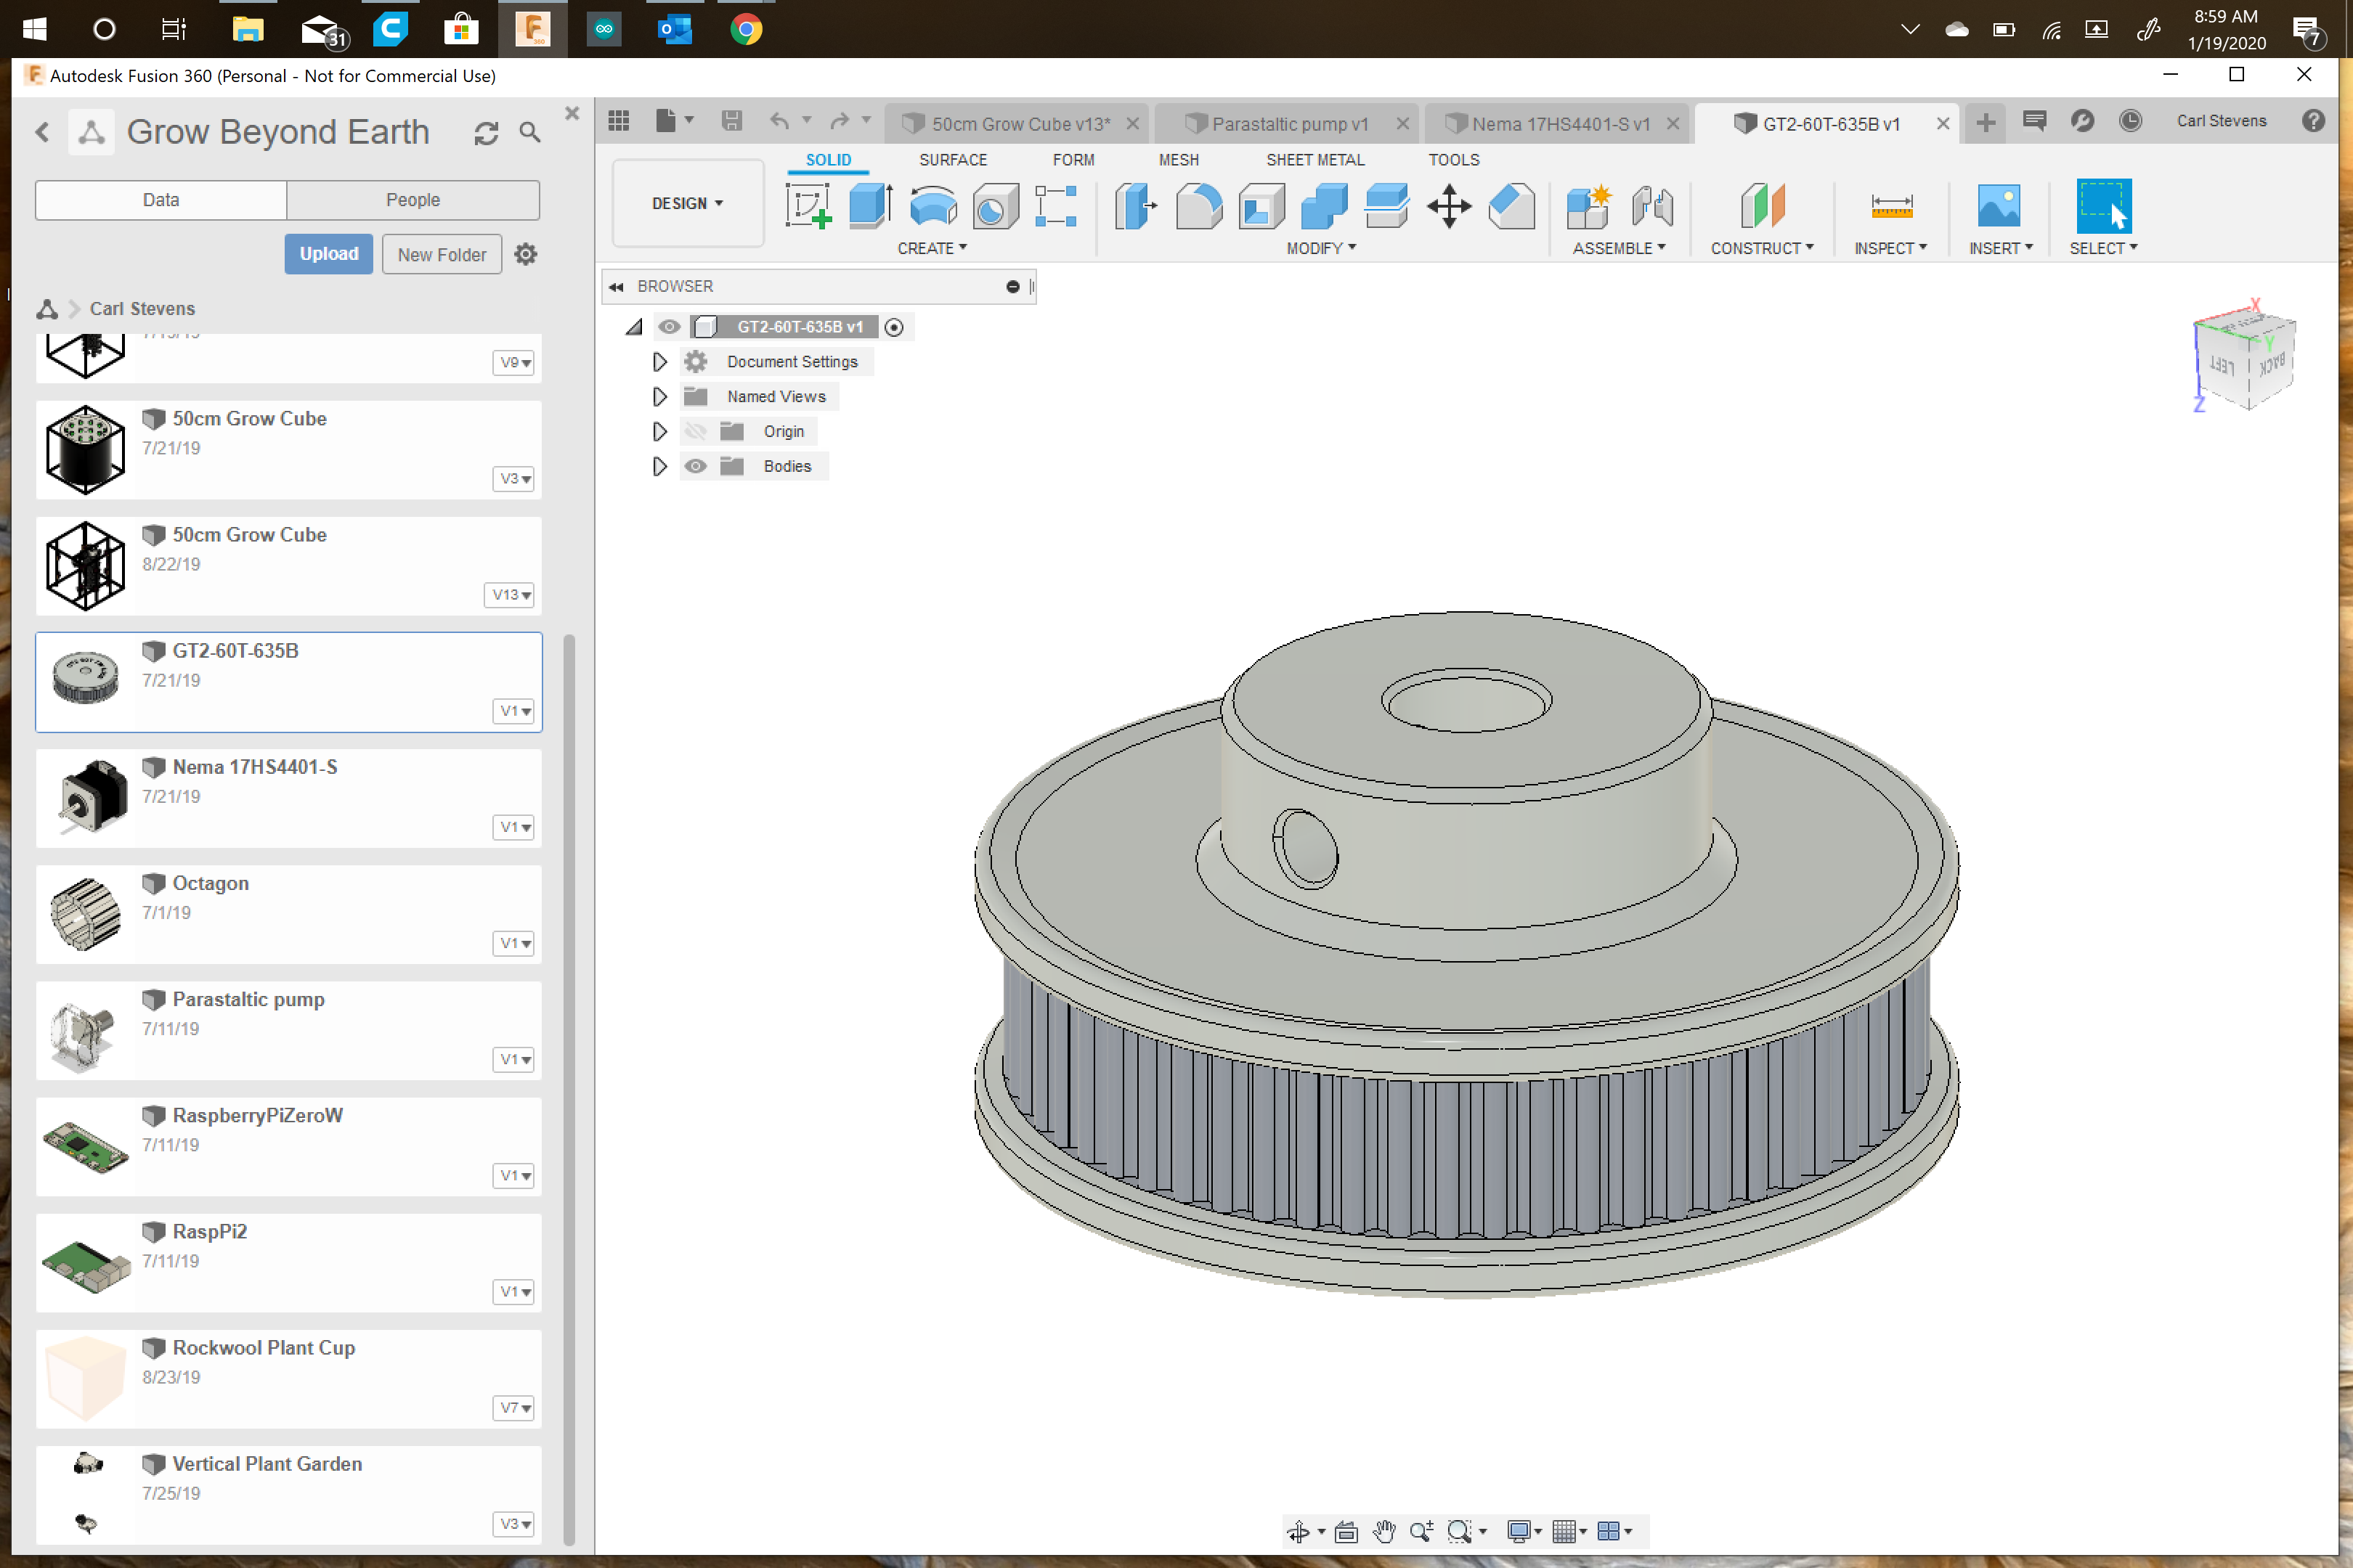
Task: Toggle the GT2-60T-635B v1 component activate radio
Action: click(x=893, y=327)
